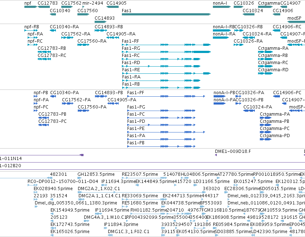Screen dimensions: 305x237
Task: Select CG17560 gene label
Action: (87, 10)
